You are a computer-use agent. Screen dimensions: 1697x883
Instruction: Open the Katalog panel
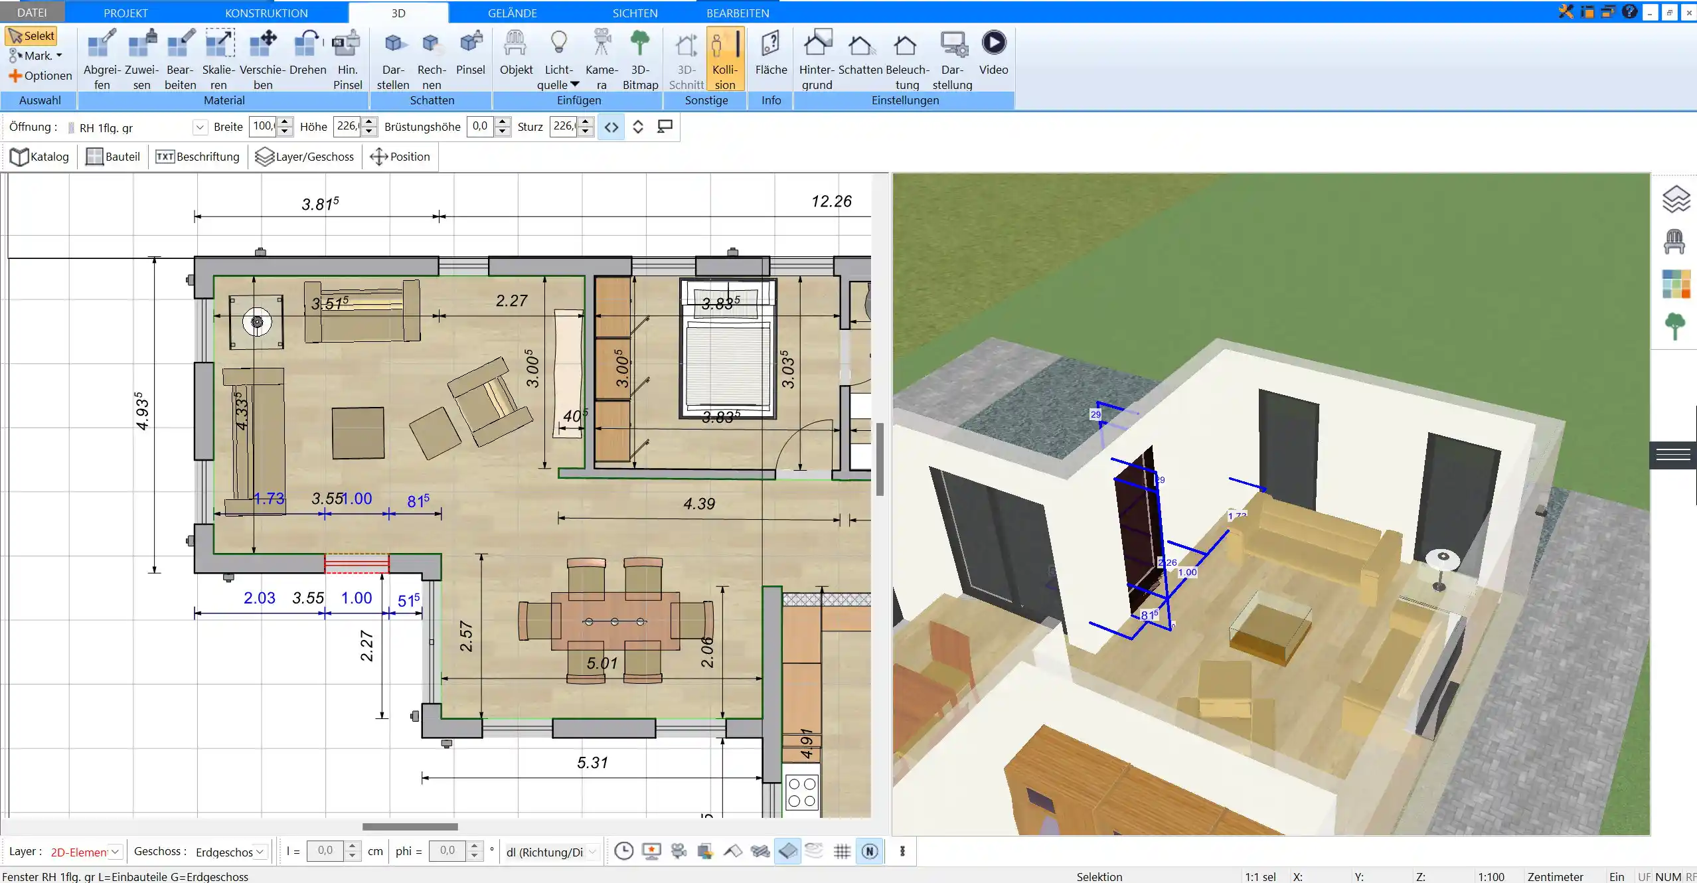point(40,157)
